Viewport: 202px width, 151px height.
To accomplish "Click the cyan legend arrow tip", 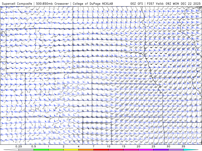I will 191,150.
